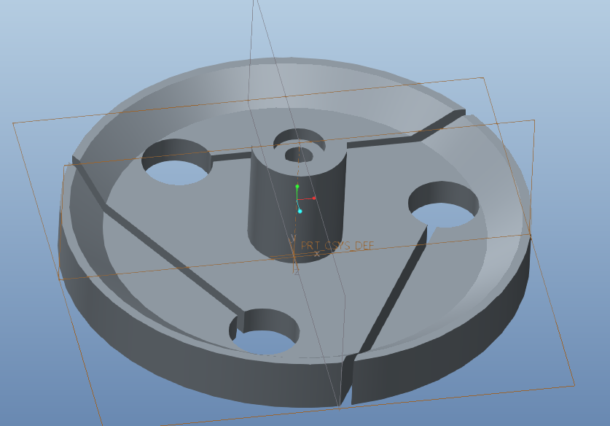The height and width of the screenshot is (426, 610).
Task: Click the orange datum plane's top-left corner
Action: (14, 123)
